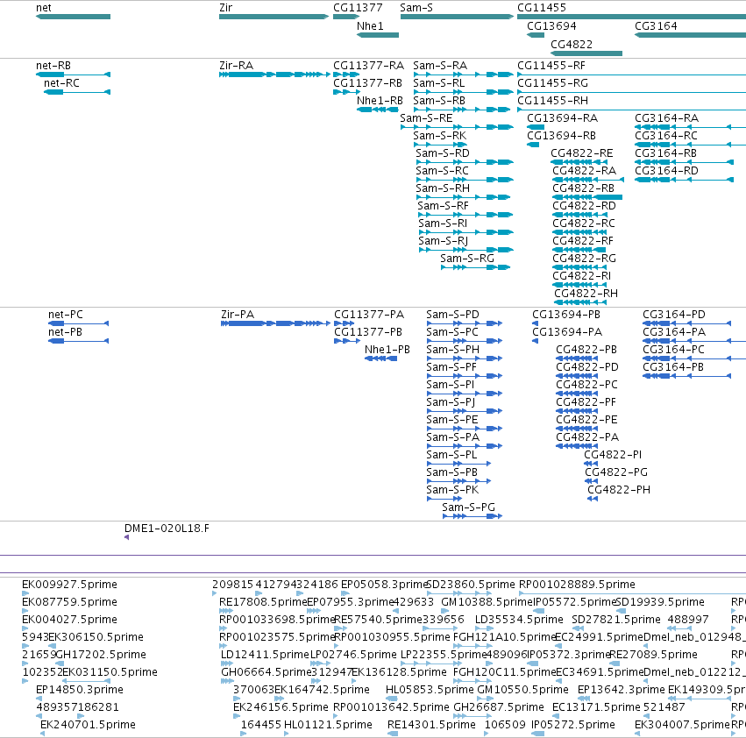Select protein Sam-S-PH
The width and height of the screenshot is (746, 738).
[465, 358]
